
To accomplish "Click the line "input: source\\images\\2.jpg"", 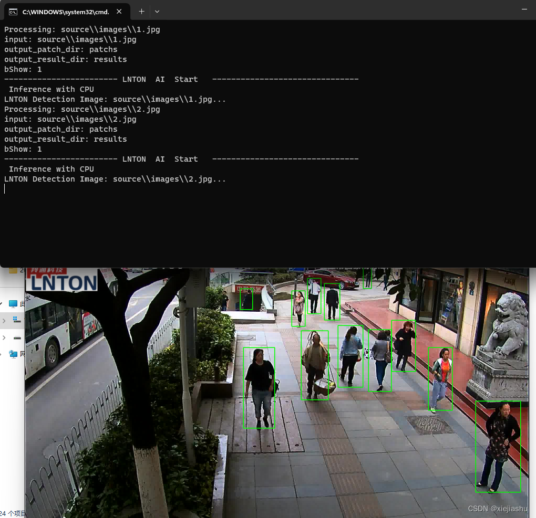I will (x=70, y=119).
